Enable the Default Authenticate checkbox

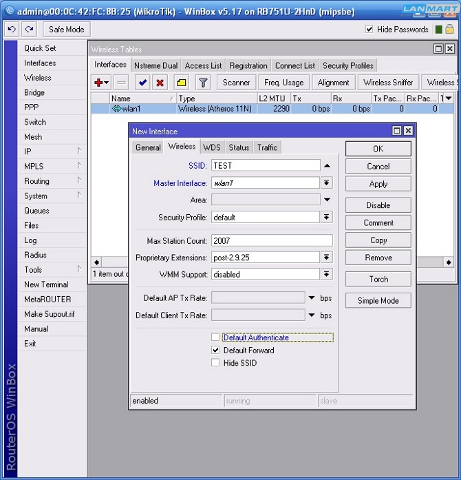point(215,337)
